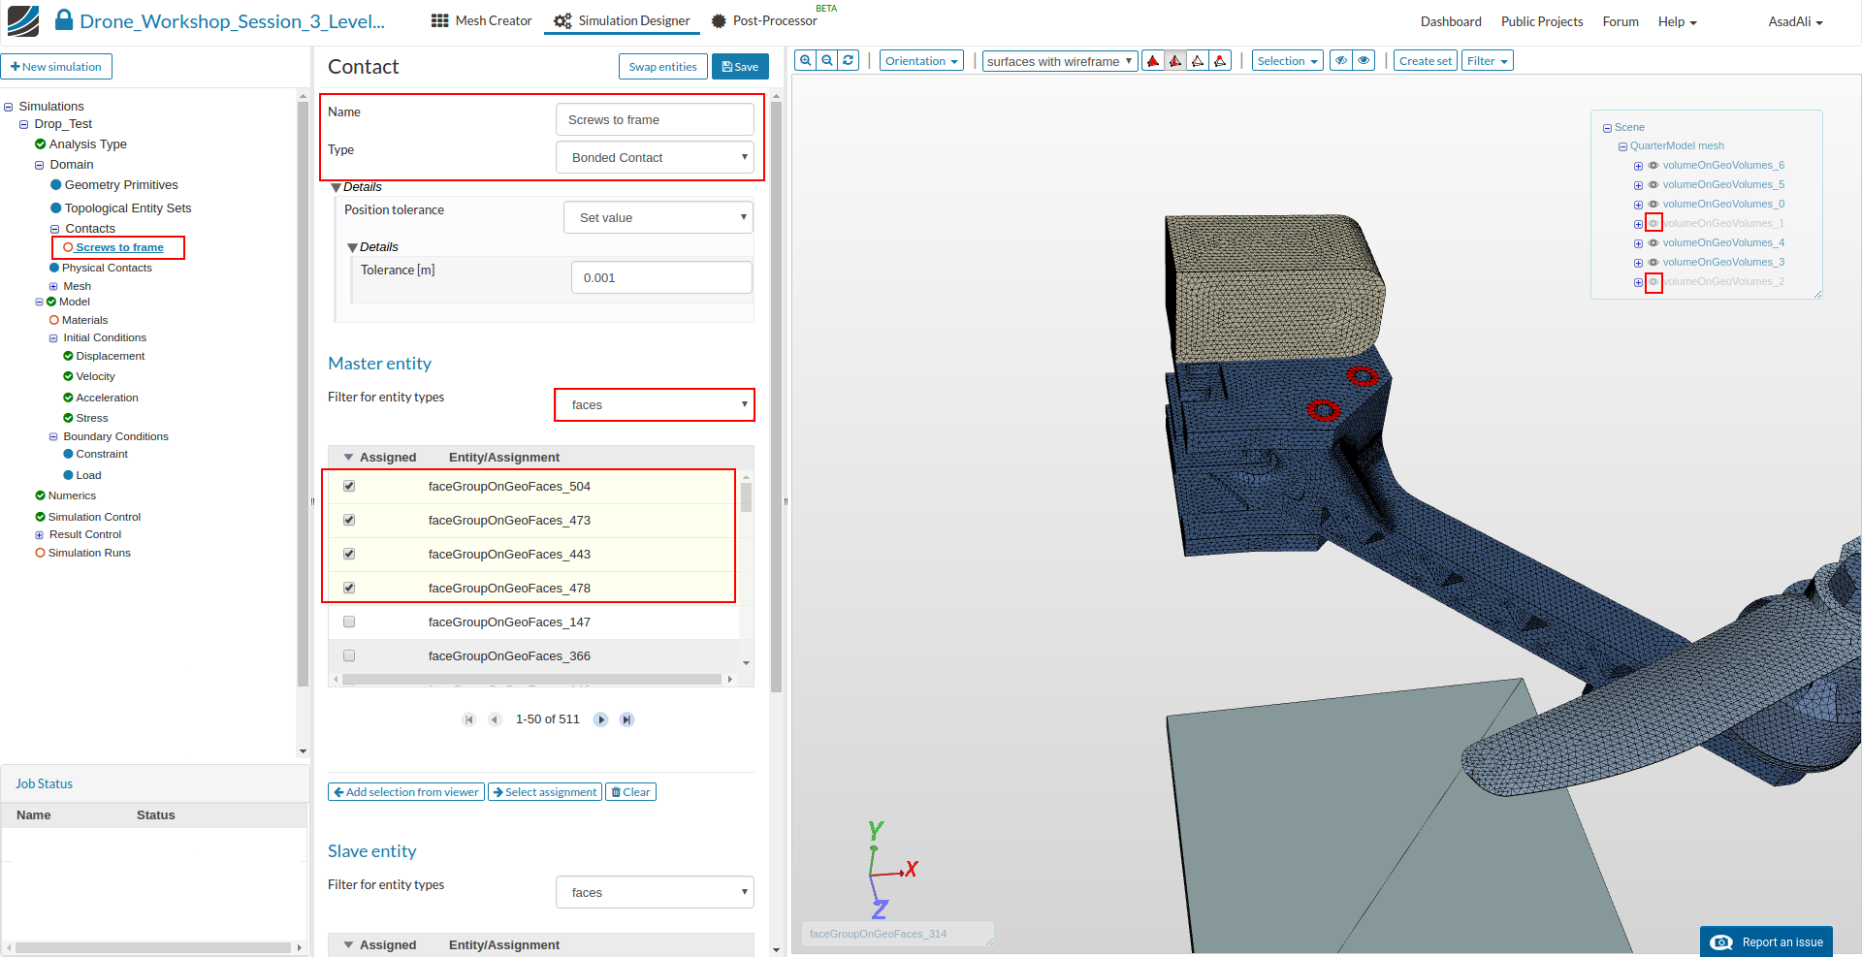1862x957 pixels.
Task: Click the show all eye icon in toolbar
Action: 1364,61
